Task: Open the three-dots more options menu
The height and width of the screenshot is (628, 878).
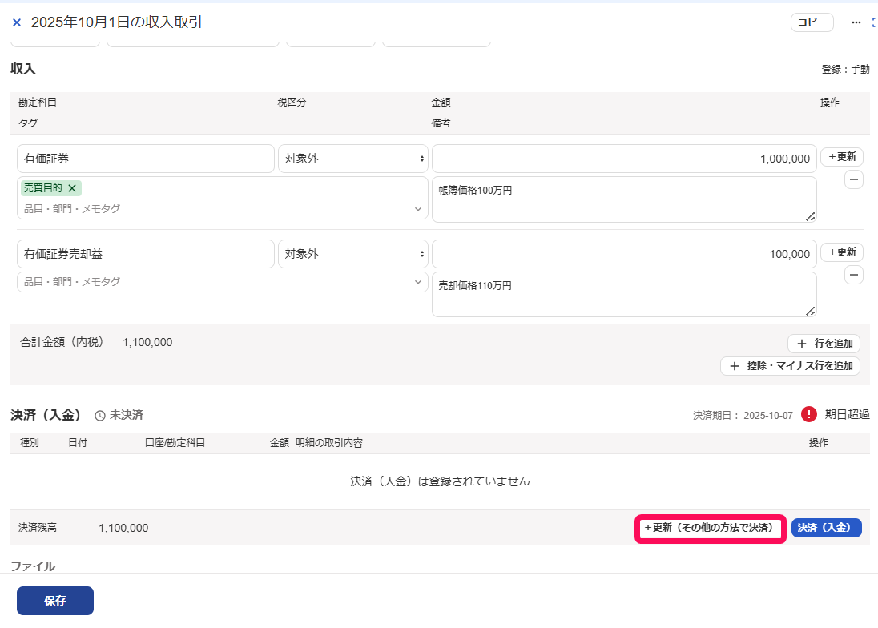Action: 856,22
